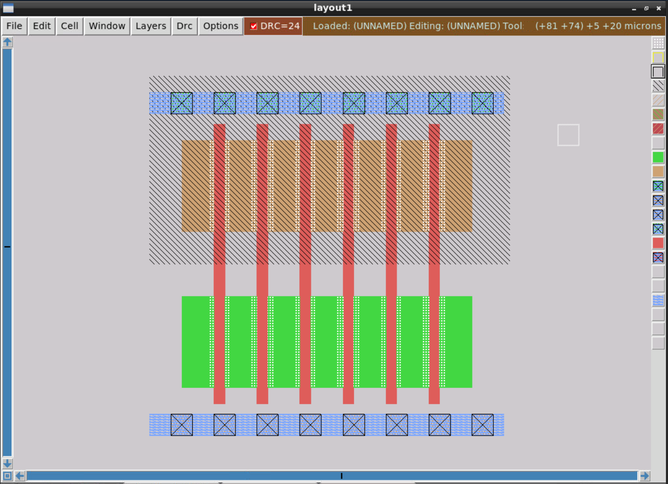668x484 pixels.
Task: Open the File menu
Action: point(14,25)
